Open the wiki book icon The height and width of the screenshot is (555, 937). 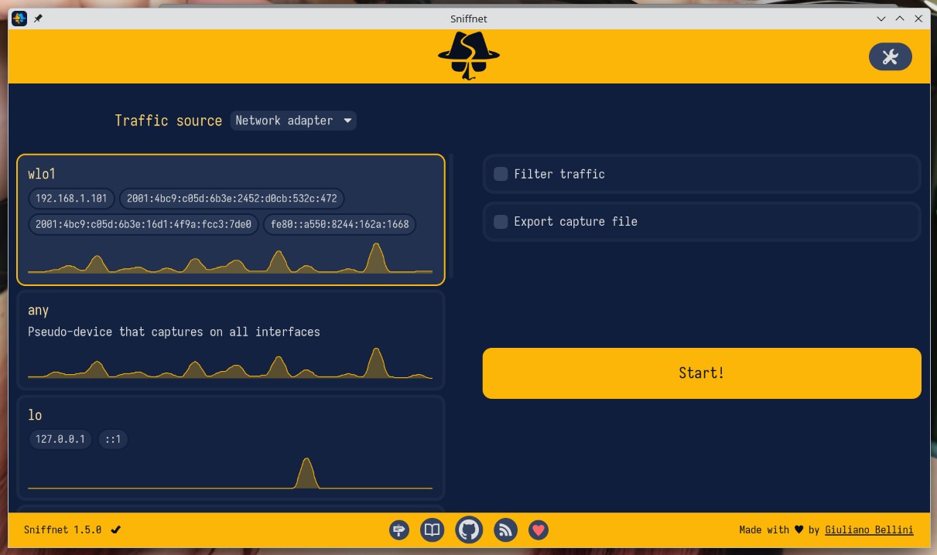pyautogui.click(x=432, y=529)
